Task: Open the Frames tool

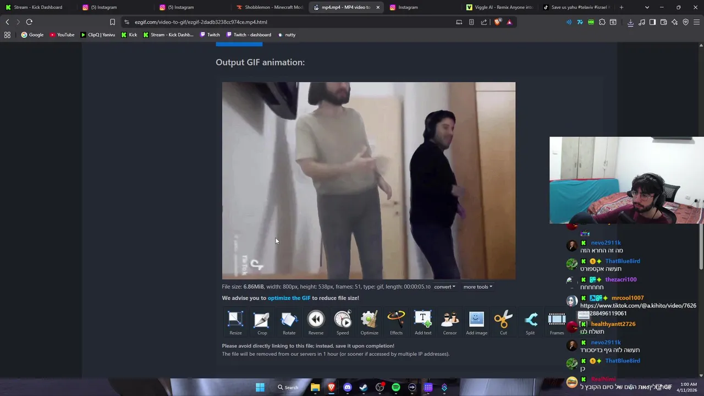Action: tap(557, 323)
